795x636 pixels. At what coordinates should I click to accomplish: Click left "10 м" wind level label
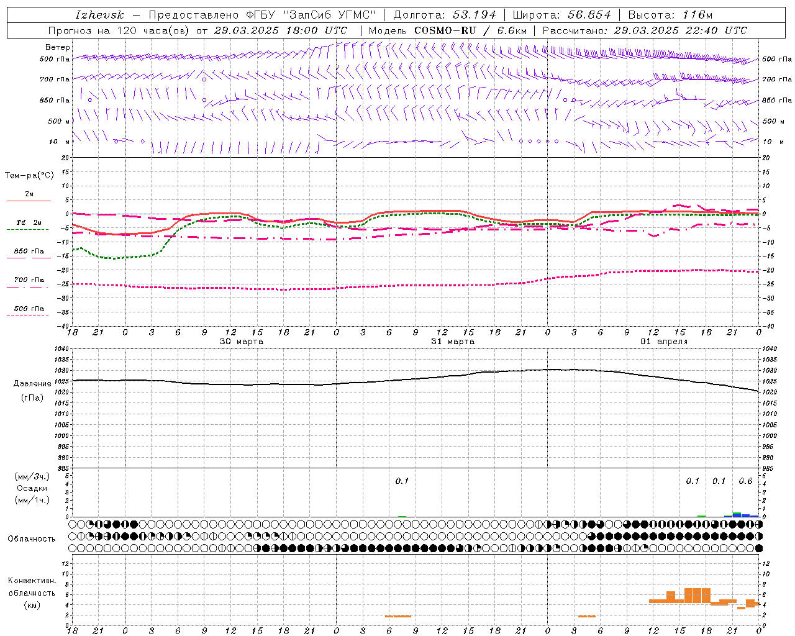tap(60, 142)
